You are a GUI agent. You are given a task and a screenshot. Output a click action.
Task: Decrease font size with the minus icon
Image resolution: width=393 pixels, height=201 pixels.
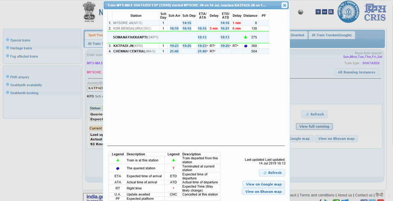pyautogui.click(x=325, y=12)
